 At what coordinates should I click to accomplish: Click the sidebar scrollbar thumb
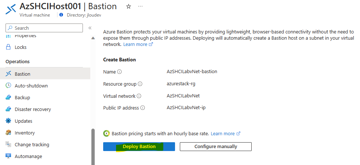[93, 147]
